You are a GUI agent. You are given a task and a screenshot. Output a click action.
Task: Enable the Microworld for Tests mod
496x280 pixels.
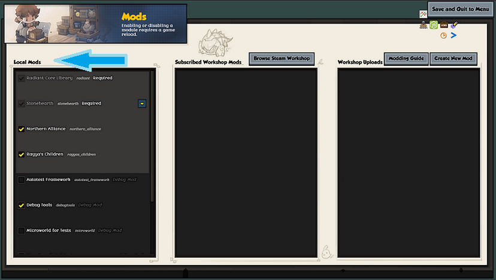coord(21,231)
